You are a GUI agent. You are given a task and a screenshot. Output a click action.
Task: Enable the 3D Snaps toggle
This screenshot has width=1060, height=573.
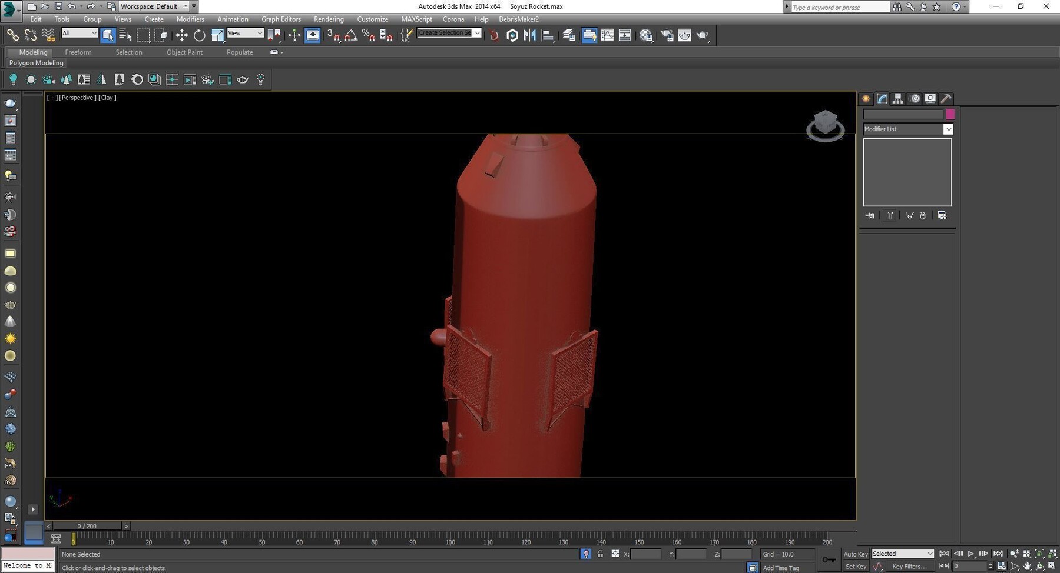pyautogui.click(x=334, y=35)
